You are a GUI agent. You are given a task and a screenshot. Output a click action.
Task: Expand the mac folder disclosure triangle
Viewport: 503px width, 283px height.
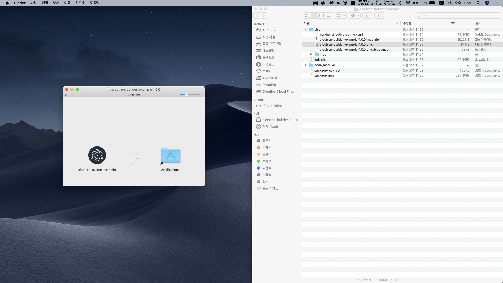[x=311, y=55]
